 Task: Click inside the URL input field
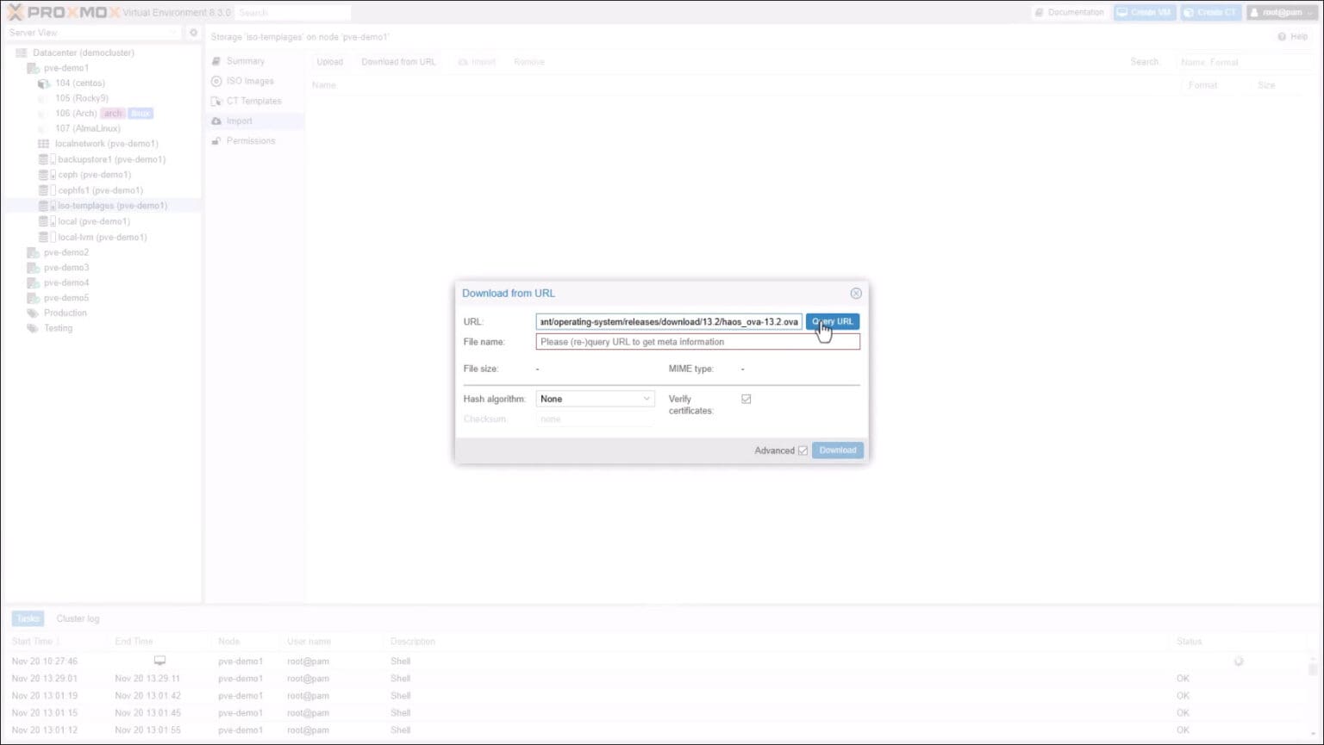(x=668, y=321)
